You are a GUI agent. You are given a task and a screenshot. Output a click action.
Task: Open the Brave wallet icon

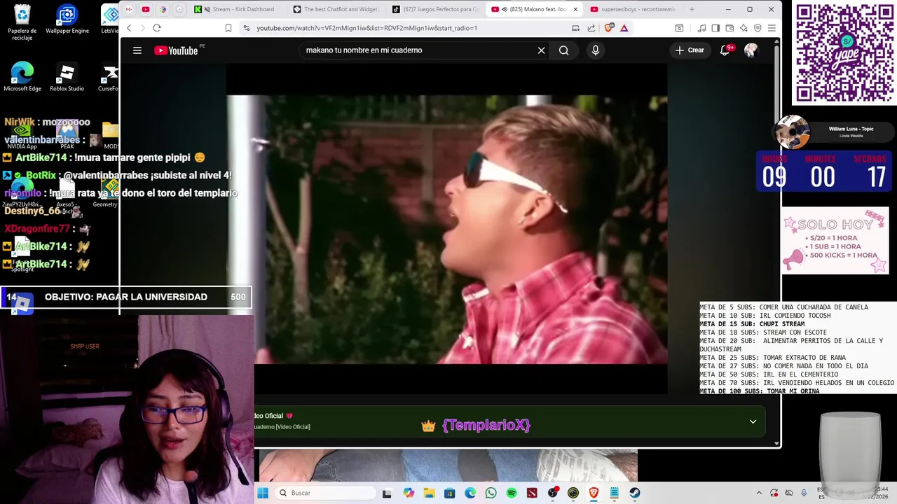pos(730,28)
